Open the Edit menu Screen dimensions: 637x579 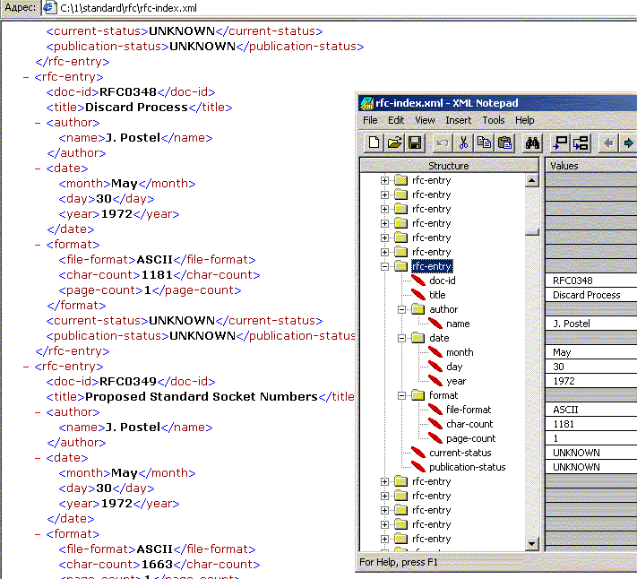396,120
